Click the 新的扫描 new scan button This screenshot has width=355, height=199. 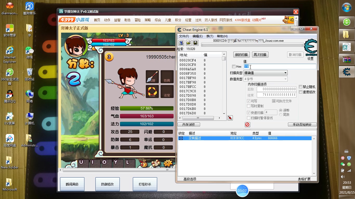coord(241,55)
